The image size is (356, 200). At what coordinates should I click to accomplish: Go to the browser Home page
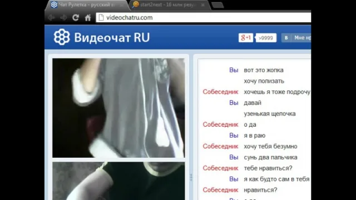88,17
